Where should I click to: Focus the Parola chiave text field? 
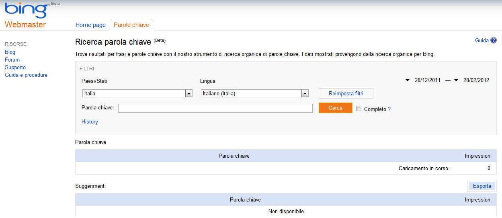point(215,108)
